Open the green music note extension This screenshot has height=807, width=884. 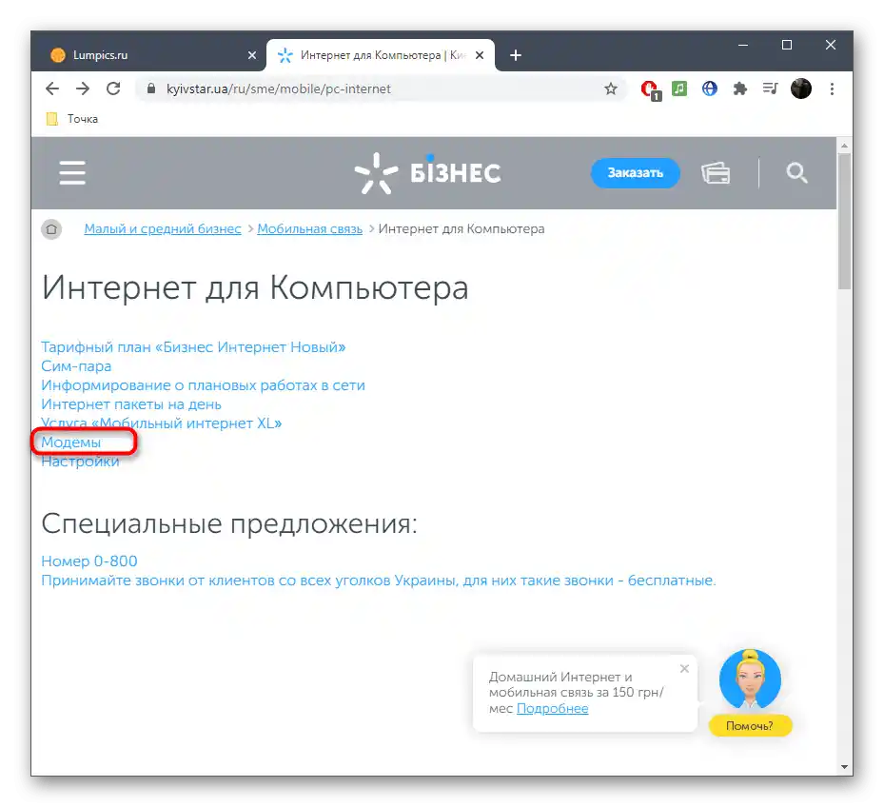click(x=679, y=89)
